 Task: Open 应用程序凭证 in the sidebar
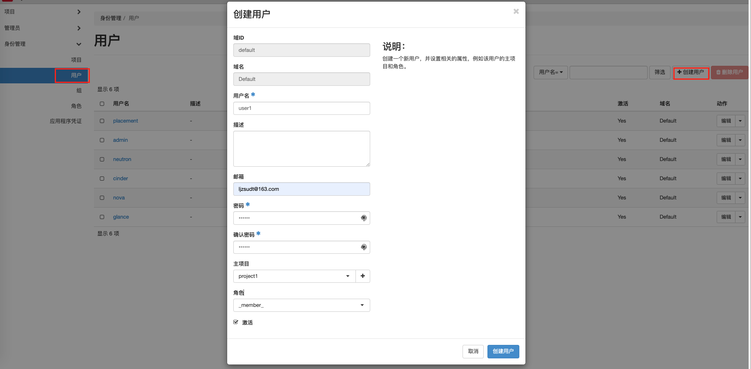(x=66, y=121)
